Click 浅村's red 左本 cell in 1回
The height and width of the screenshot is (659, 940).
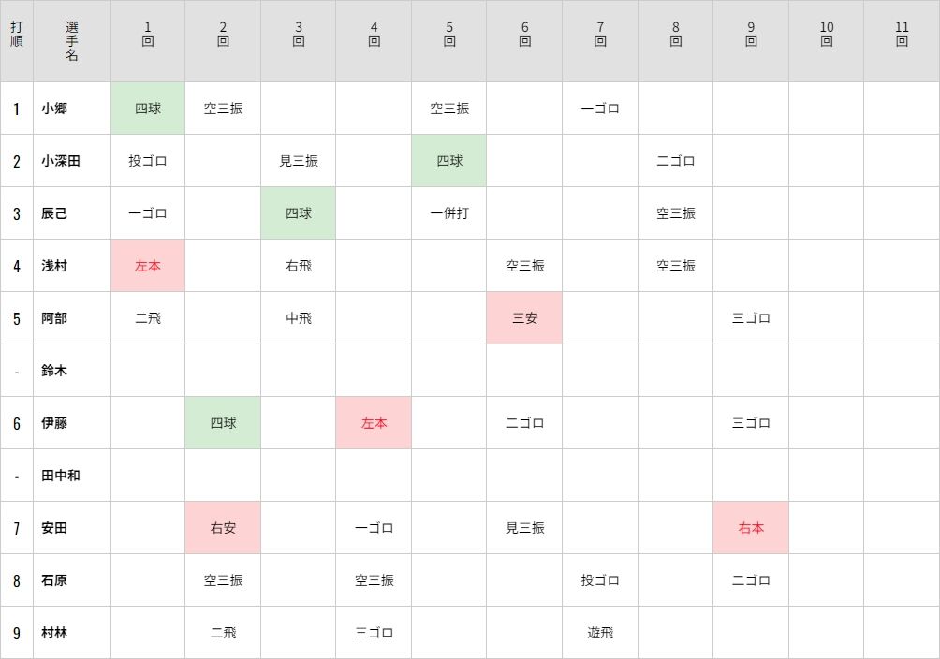pyautogui.click(x=148, y=266)
